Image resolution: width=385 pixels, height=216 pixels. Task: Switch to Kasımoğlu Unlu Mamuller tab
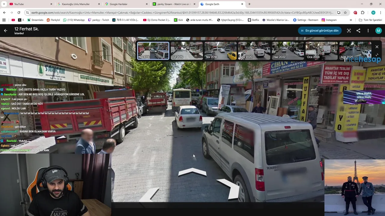[x=78, y=4]
